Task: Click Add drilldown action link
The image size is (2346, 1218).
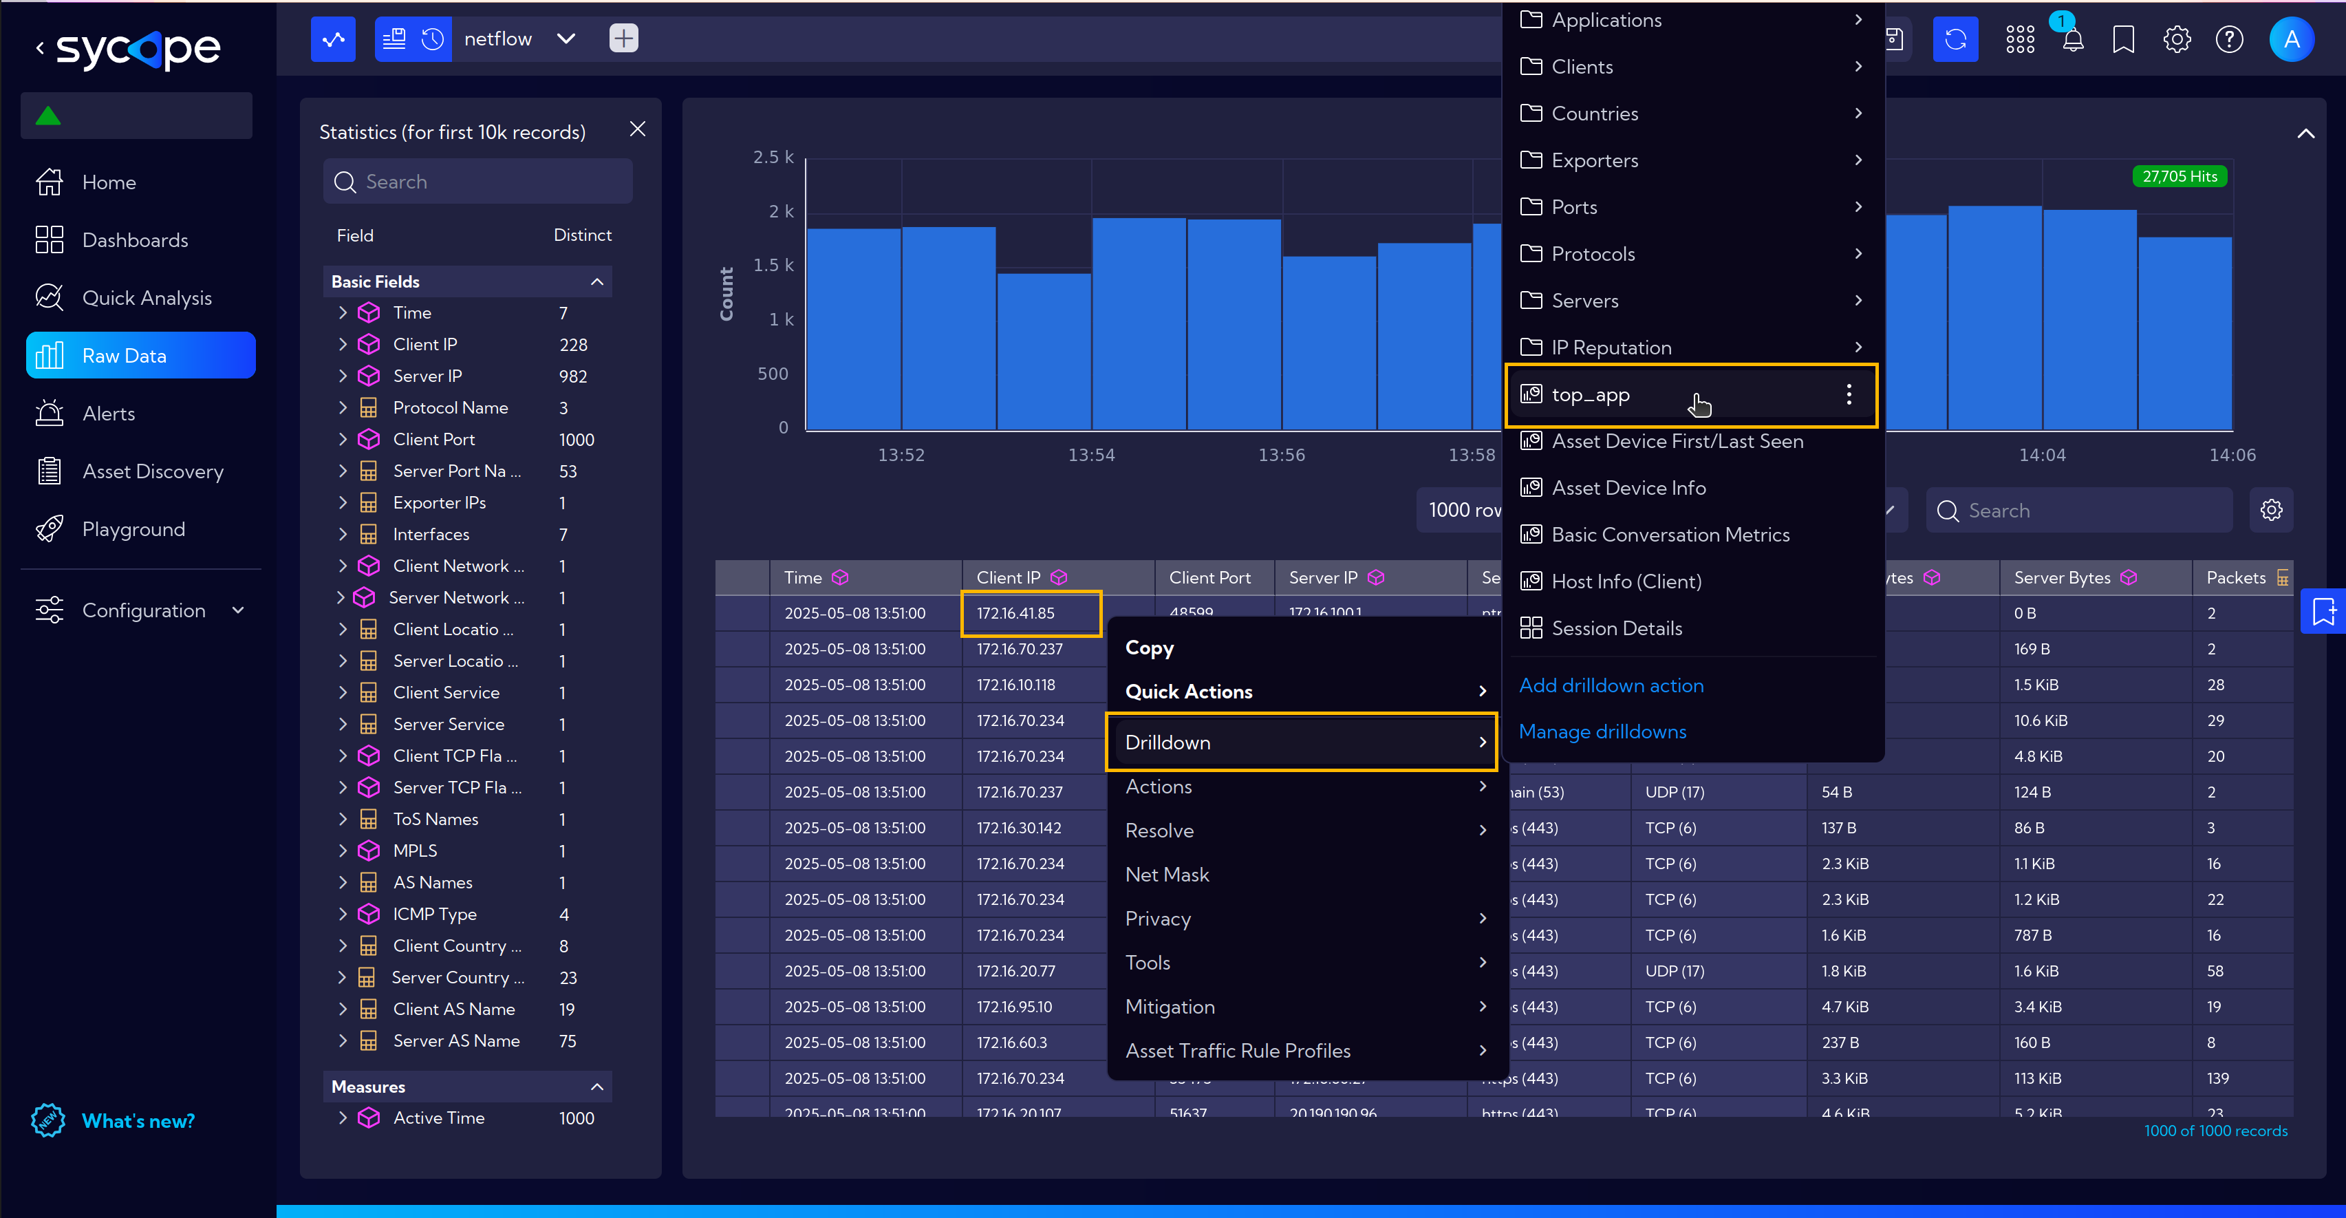Action: coord(1610,686)
